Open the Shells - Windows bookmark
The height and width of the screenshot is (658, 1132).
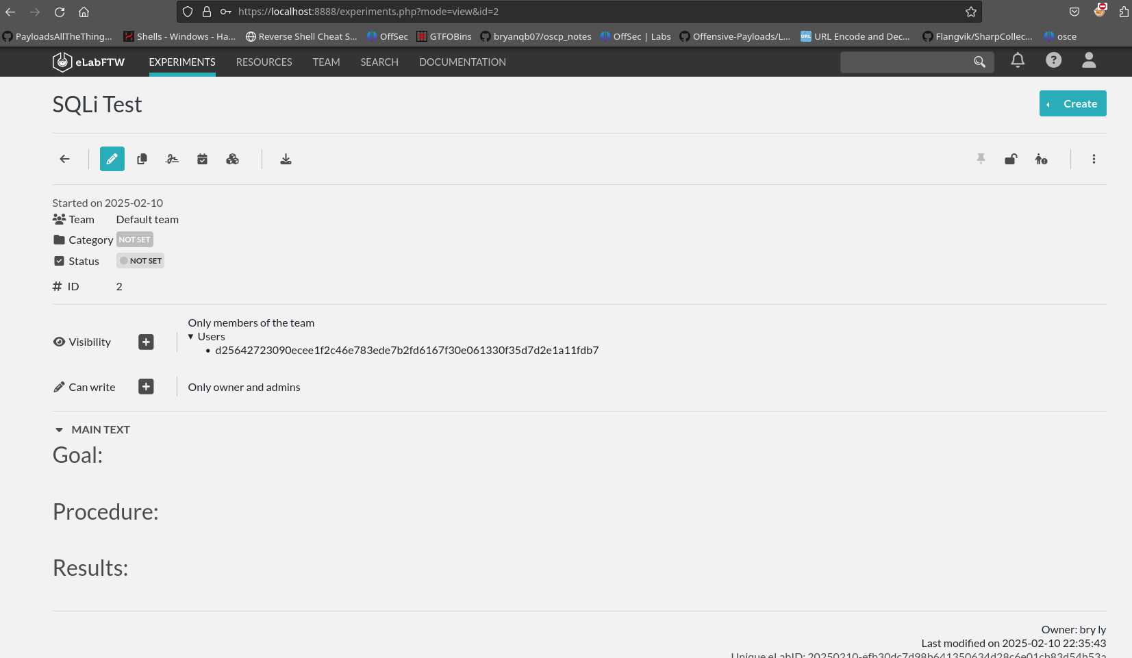179,36
